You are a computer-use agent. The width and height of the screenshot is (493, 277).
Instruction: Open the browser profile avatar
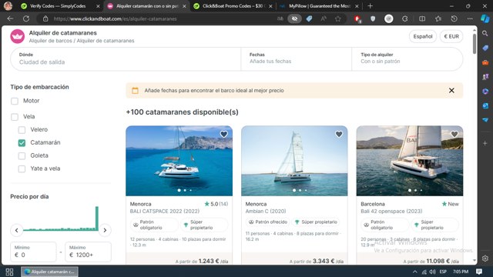(8, 6)
